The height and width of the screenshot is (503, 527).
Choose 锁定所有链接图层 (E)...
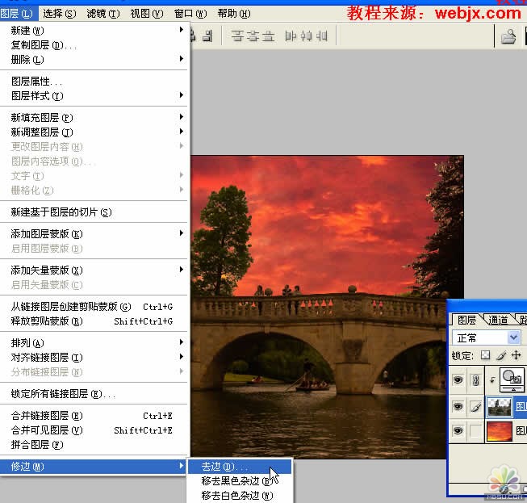tap(94, 393)
